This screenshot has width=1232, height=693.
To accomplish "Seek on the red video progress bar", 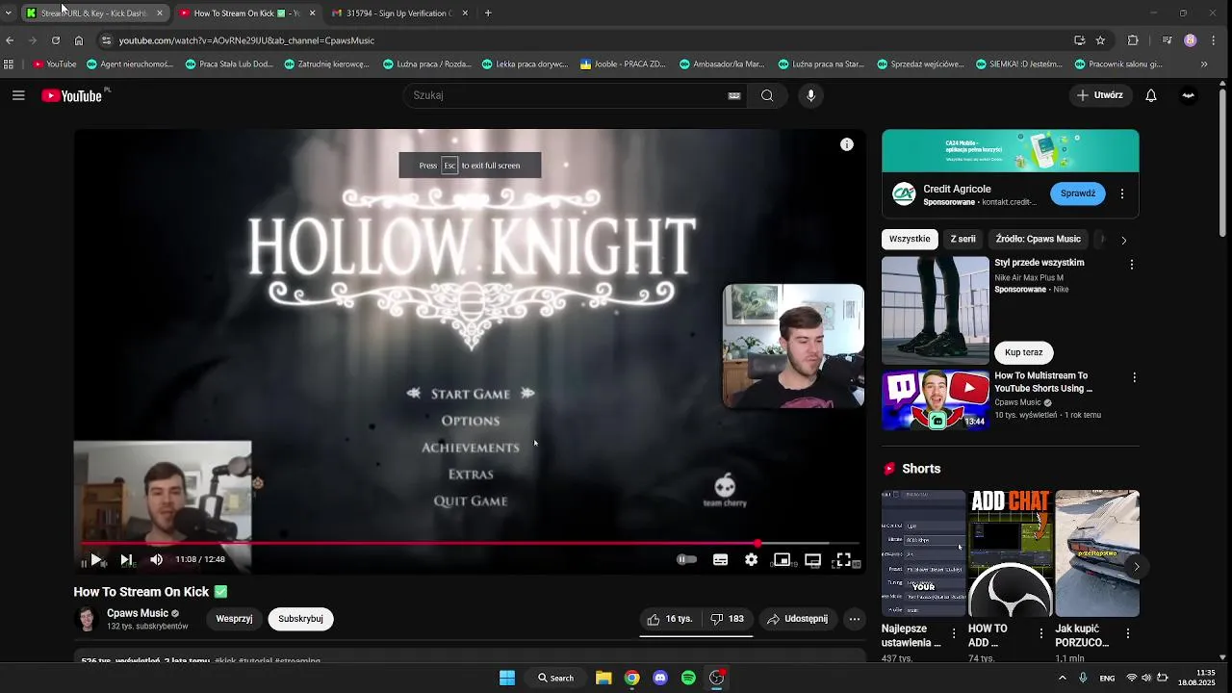I will (x=470, y=544).
